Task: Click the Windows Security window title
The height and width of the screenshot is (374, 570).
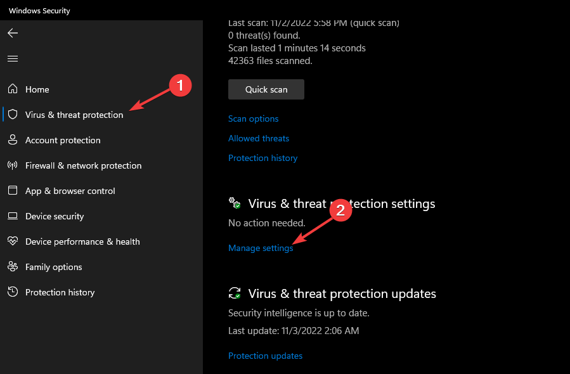Action: click(39, 11)
